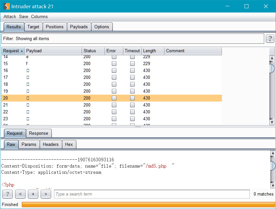276x209 pixels.
Task: Toggle Timeout checkbox for request 17
Action: [x=132, y=77]
